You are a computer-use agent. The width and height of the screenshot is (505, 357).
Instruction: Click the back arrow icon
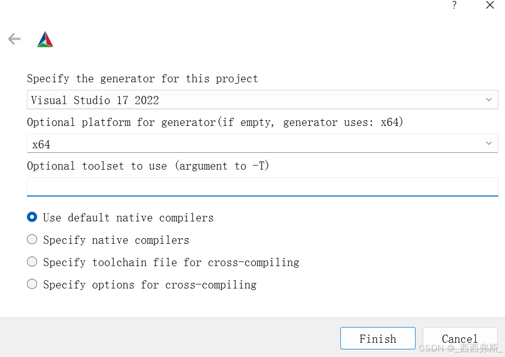pyautogui.click(x=14, y=39)
